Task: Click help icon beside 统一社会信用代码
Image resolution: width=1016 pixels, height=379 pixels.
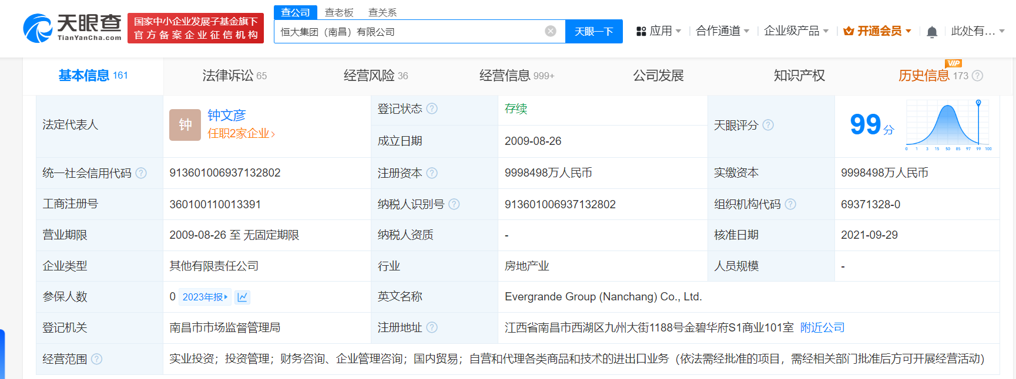Action: click(141, 173)
